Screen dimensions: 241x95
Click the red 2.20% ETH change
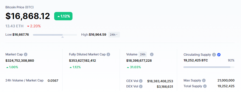pos(34,26)
